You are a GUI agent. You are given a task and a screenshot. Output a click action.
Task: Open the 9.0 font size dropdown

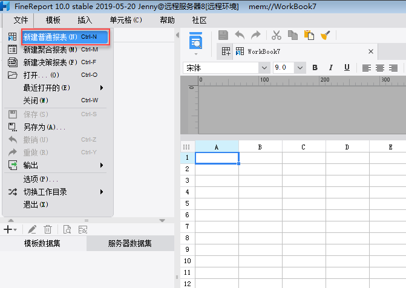[300, 68]
